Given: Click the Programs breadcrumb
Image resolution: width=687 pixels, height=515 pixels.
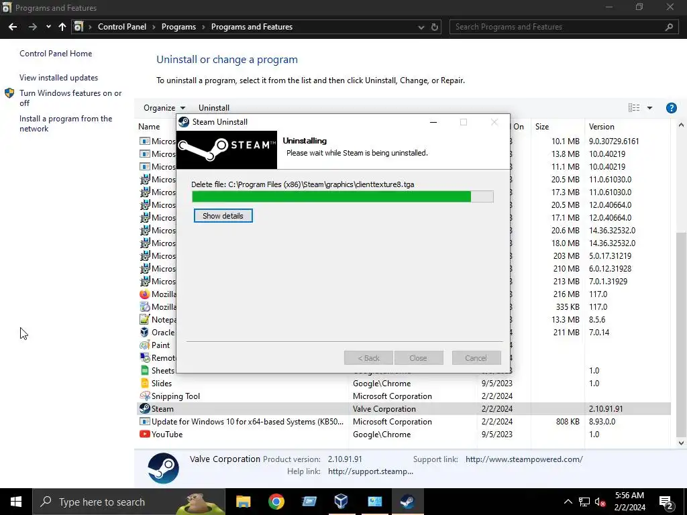Looking at the screenshot, I should (x=178, y=27).
